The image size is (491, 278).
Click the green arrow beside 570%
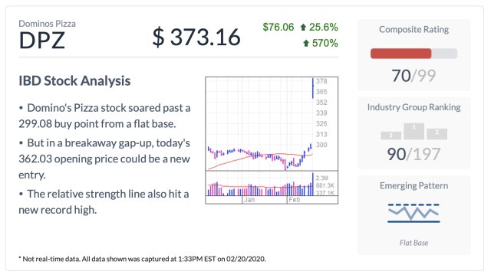click(306, 43)
